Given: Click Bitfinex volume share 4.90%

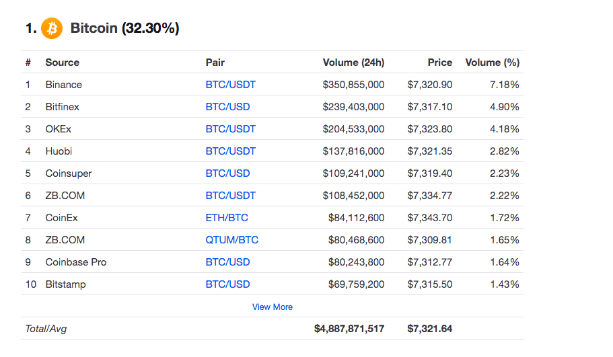Looking at the screenshot, I should pyautogui.click(x=504, y=107).
